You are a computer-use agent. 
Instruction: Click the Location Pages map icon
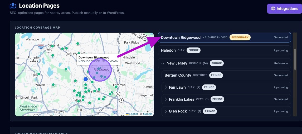click(x=13, y=6)
